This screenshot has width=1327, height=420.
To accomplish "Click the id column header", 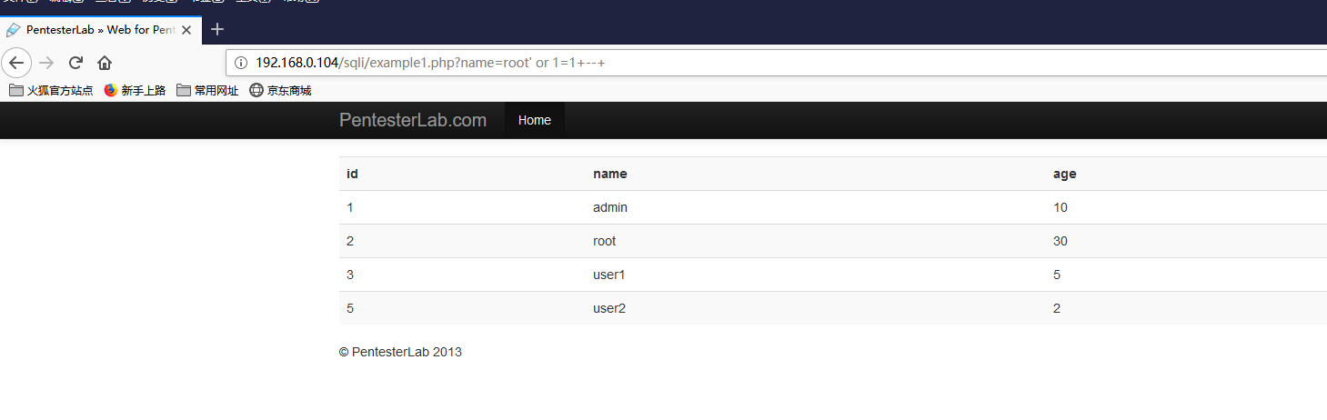I will point(352,174).
